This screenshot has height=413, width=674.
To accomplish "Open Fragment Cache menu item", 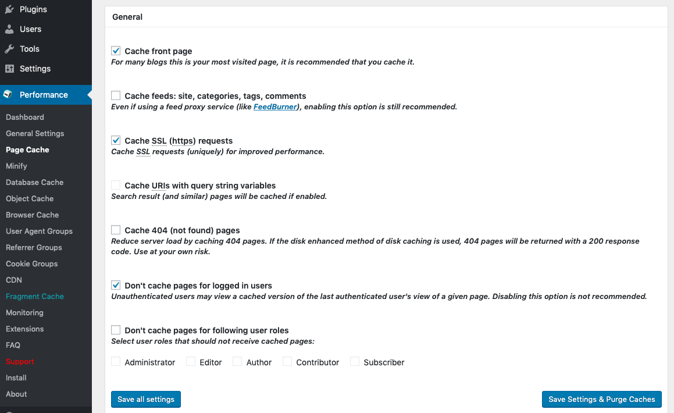I will tap(35, 296).
